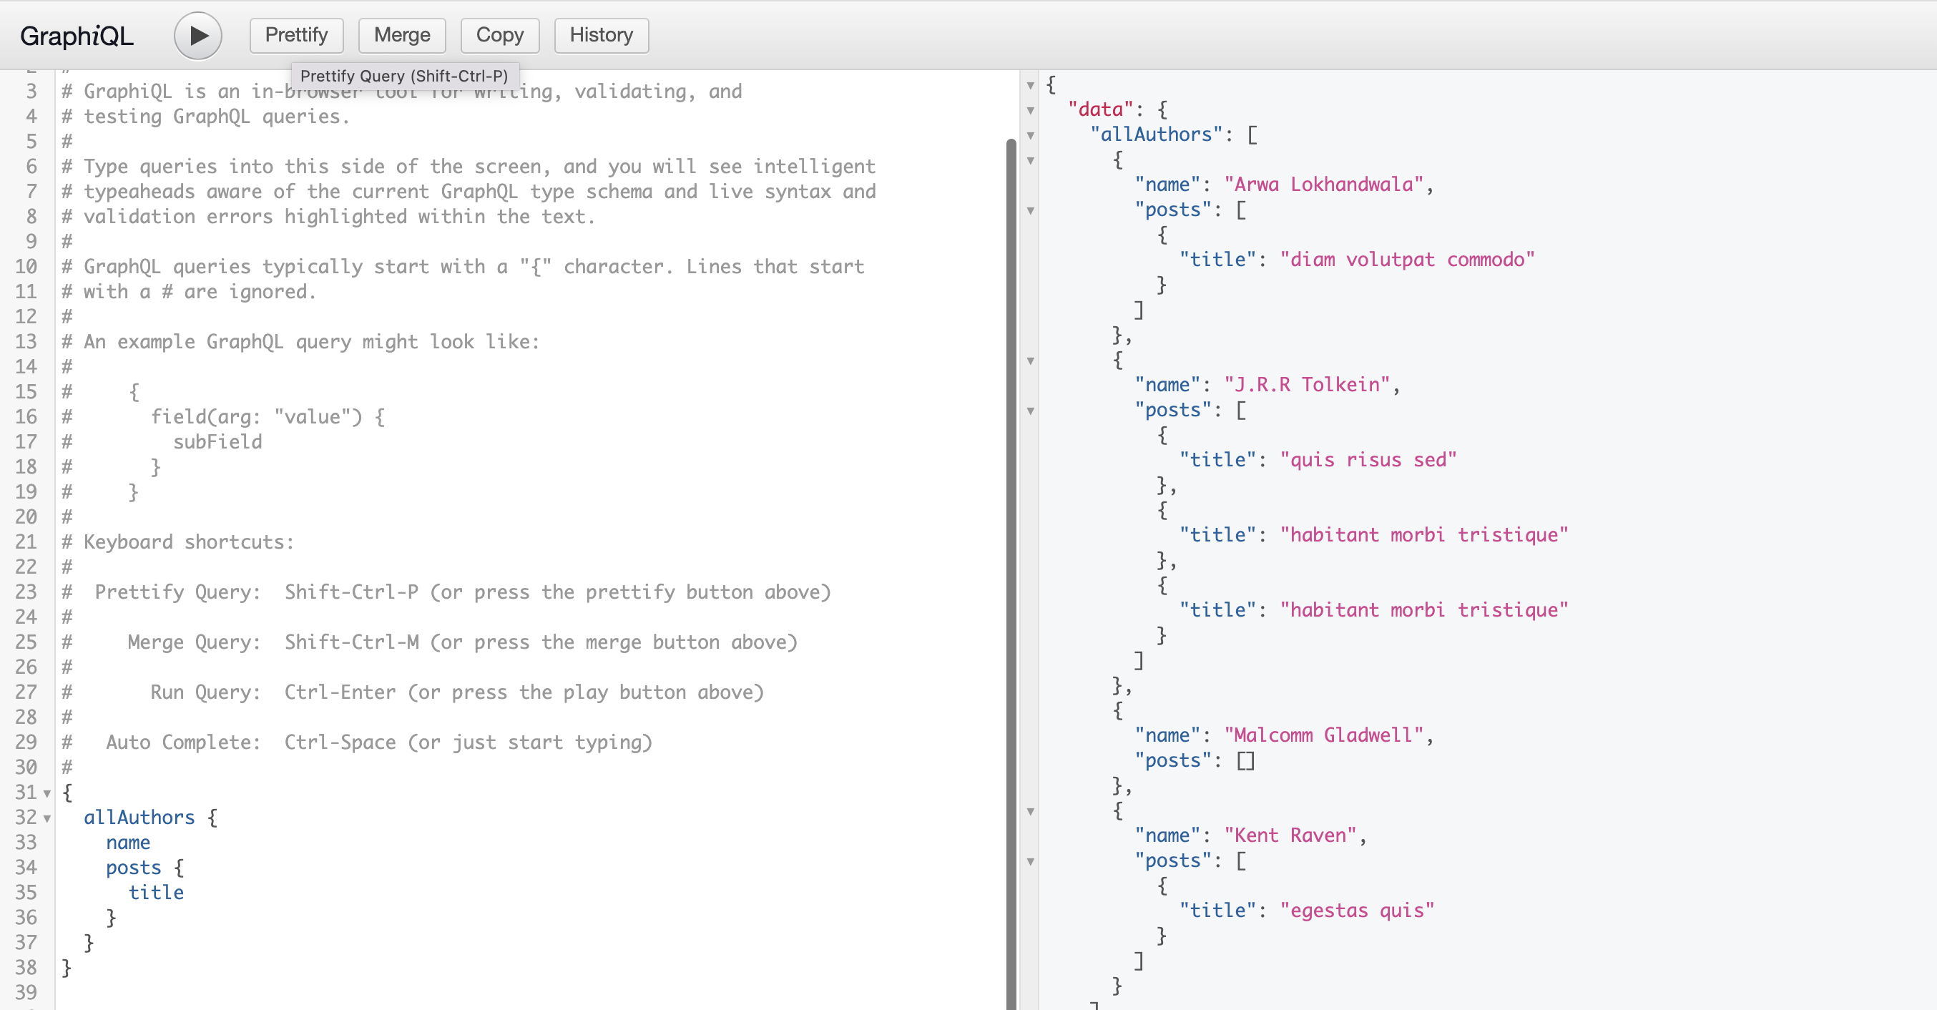Collapse the Kent Raven author object
This screenshot has width=1937, height=1010.
click(x=1031, y=811)
